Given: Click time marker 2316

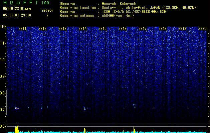Looking at the screenshot, I should click(x=123, y=29).
